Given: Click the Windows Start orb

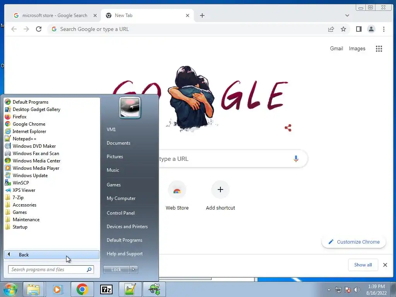Looking at the screenshot, I should [x=10, y=289].
